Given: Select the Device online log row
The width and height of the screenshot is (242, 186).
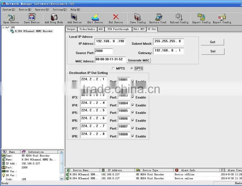Looking at the screenshot, I should point(154,178).
